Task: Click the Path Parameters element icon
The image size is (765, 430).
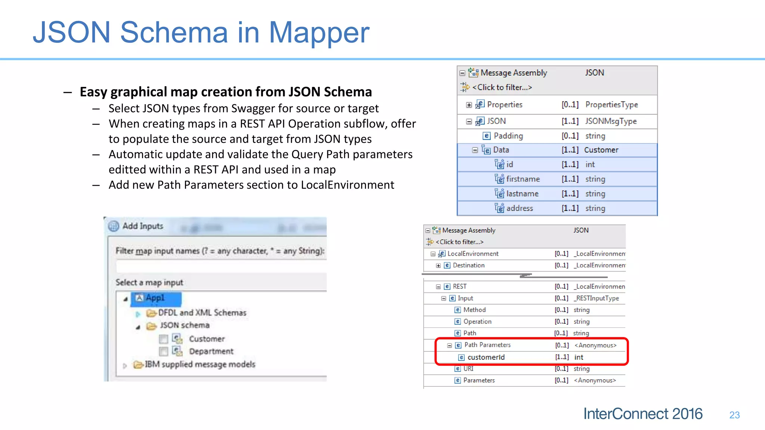Action: coord(458,345)
